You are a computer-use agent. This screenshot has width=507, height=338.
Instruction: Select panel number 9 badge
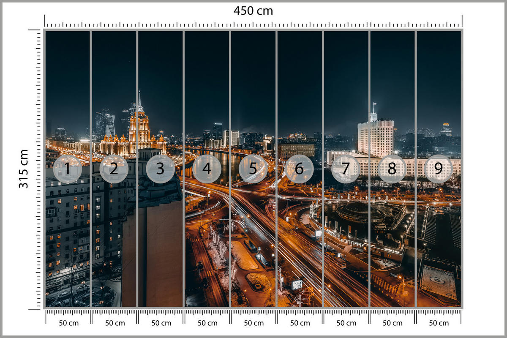point(439,169)
